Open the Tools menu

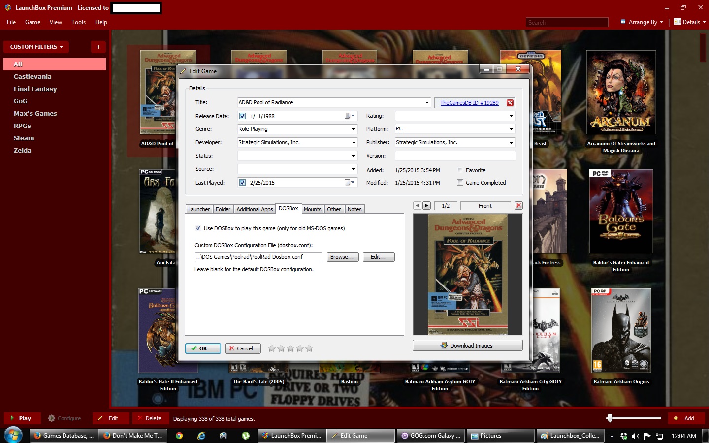78,22
